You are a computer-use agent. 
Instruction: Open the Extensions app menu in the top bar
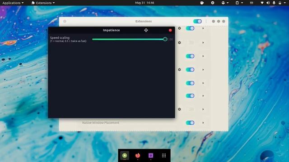43,3
